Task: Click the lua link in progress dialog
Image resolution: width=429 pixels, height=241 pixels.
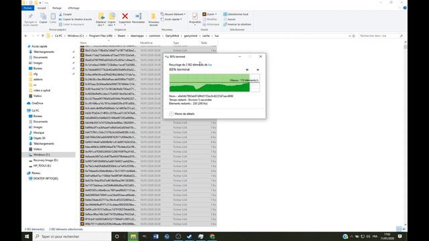Action: pyautogui.click(x=210, y=65)
